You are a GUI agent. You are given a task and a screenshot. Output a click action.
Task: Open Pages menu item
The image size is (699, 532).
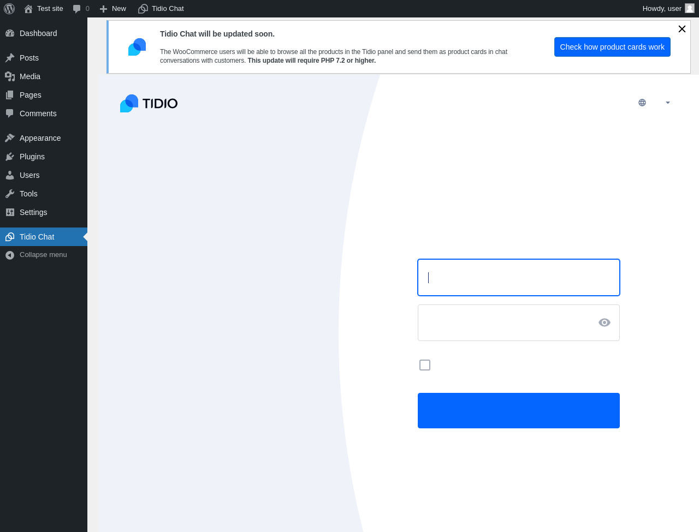[44, 95]
